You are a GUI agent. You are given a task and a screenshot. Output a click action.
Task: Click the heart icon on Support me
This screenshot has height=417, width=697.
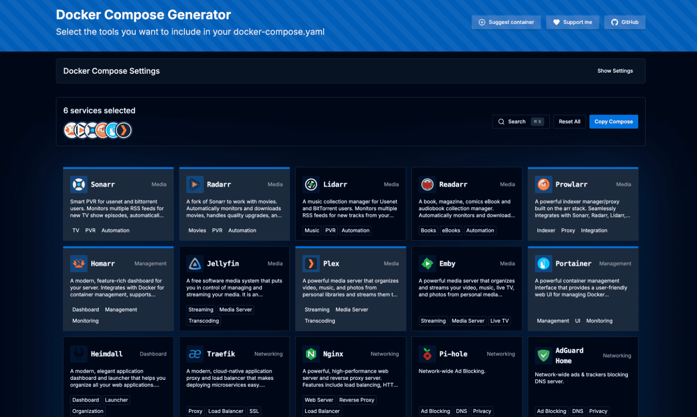point(556,22)
